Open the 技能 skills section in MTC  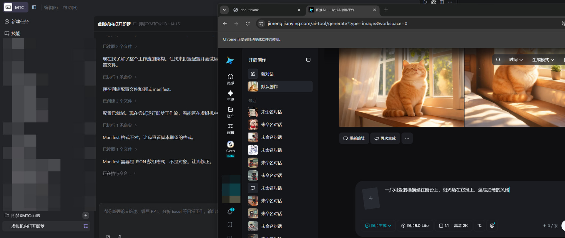[x=13, y=34]
